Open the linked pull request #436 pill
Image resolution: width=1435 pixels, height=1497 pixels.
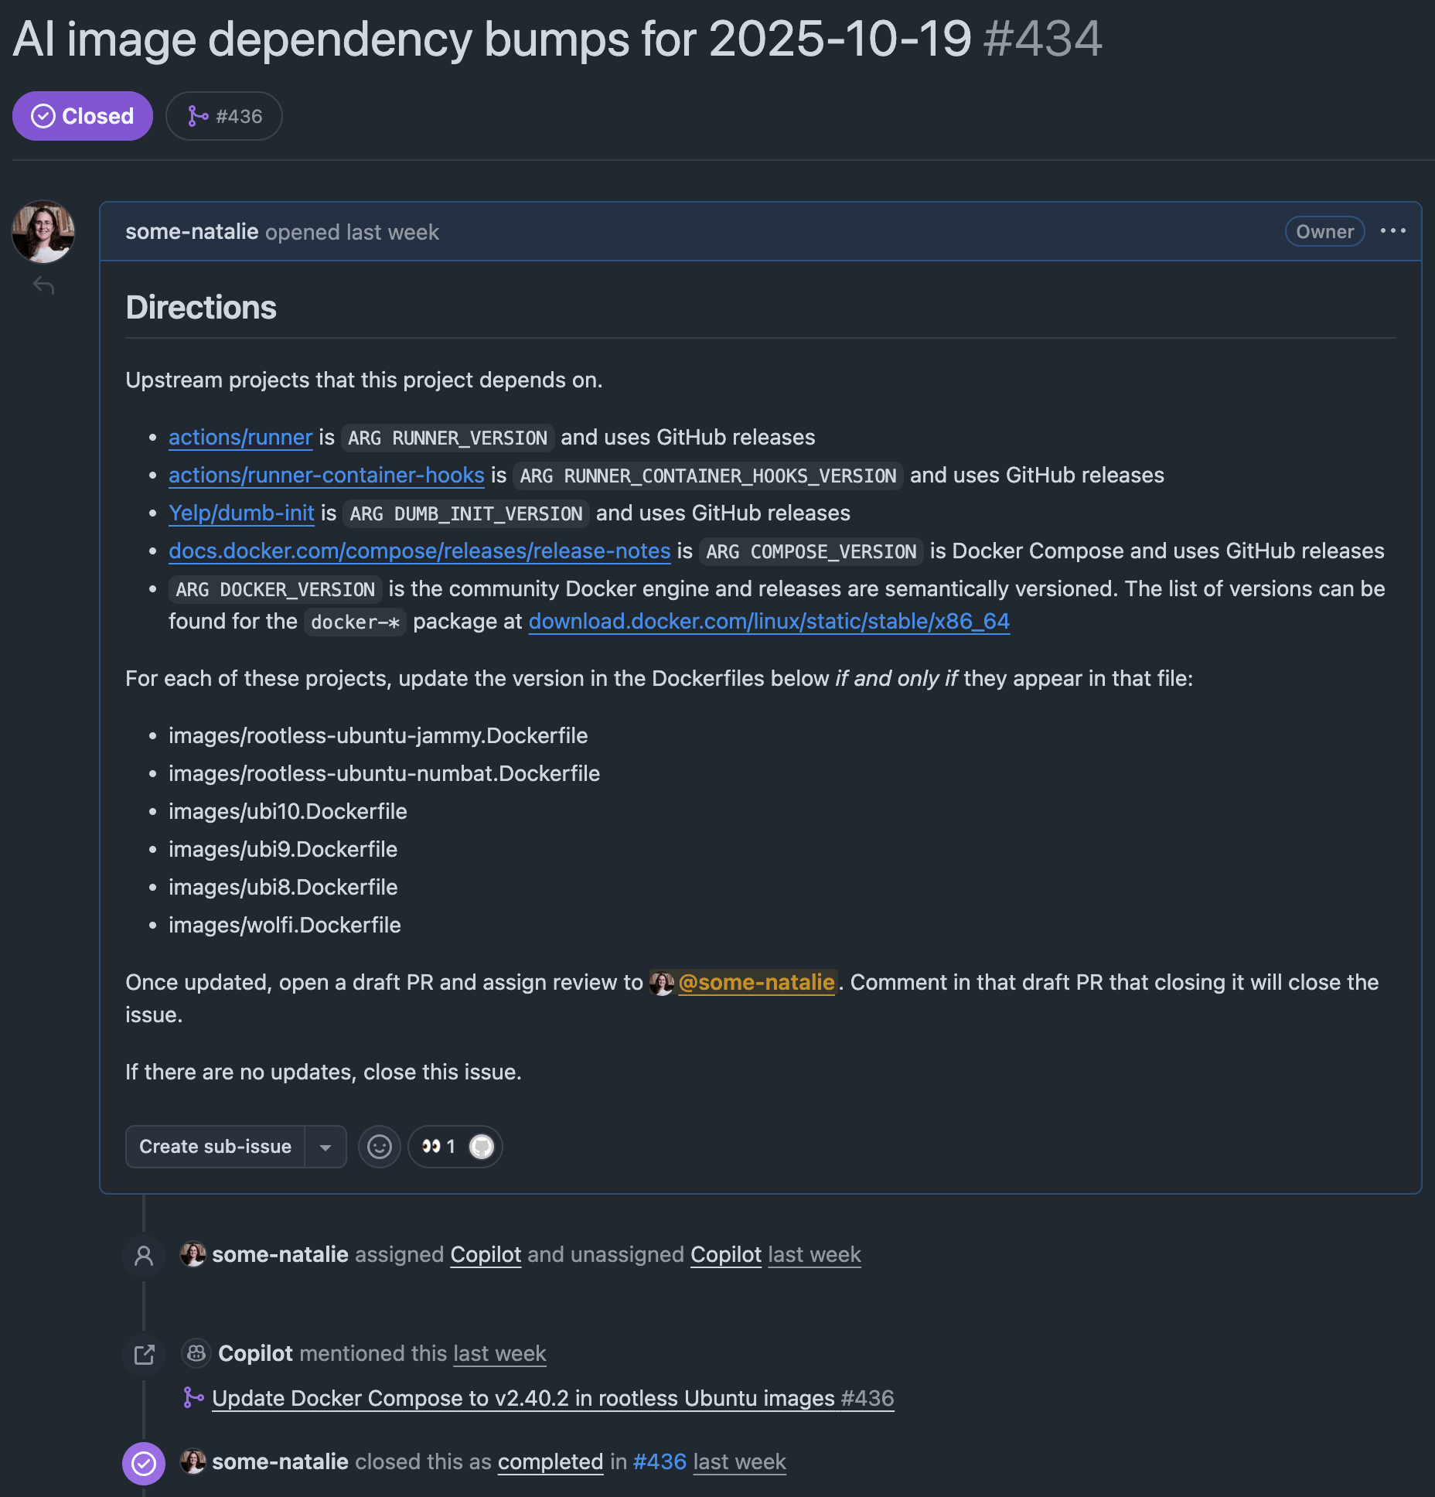(x=224, y=117)
